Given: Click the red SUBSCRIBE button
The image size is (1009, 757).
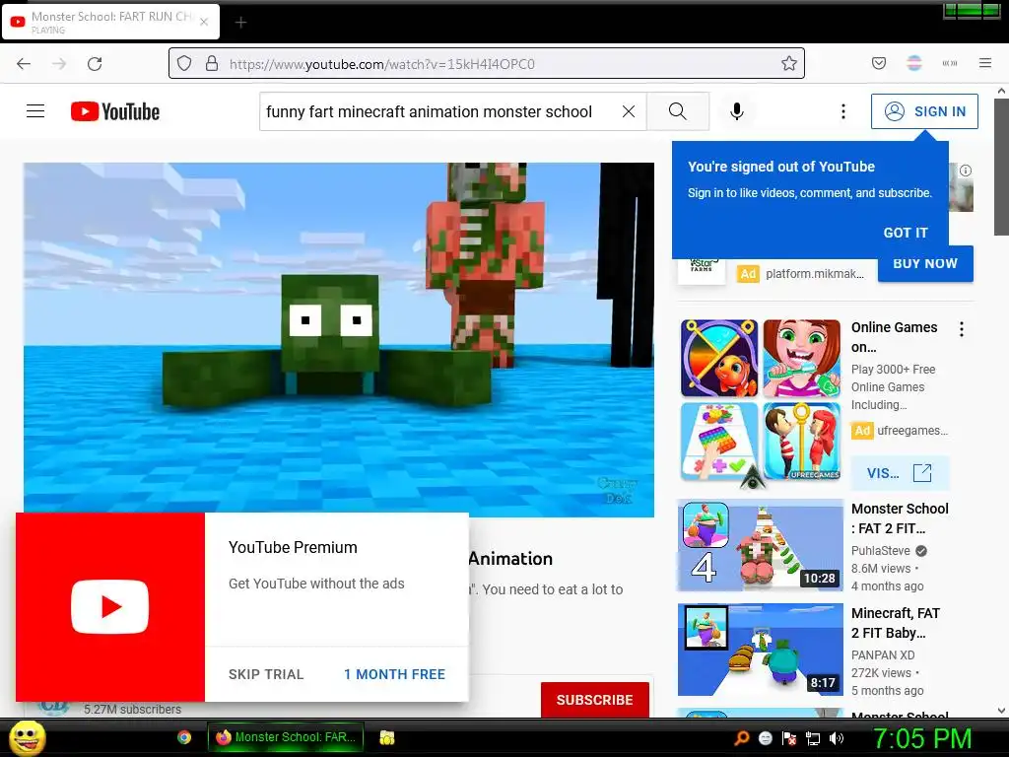Looking at the screenshot, I should [594, 700].
